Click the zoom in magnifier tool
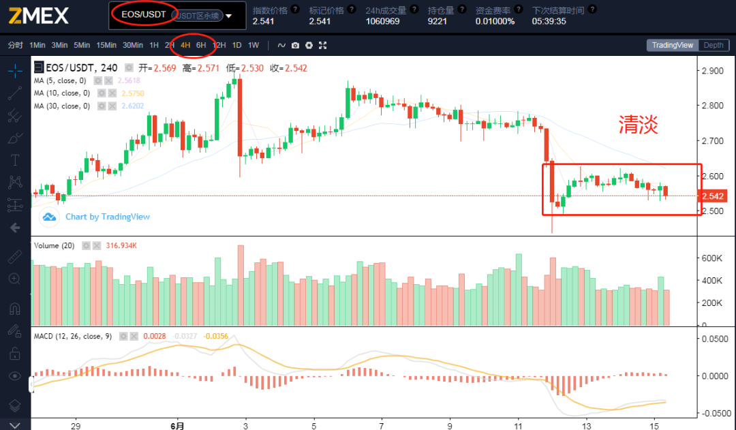 (14, 279)
